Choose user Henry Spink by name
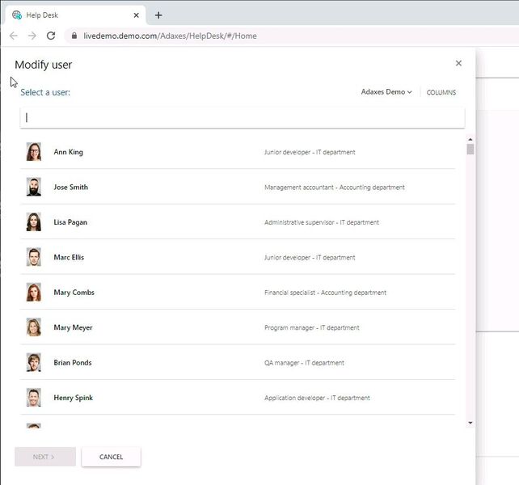Image resolution: width=519 pixels, height=485 pixels. [73, 398]
